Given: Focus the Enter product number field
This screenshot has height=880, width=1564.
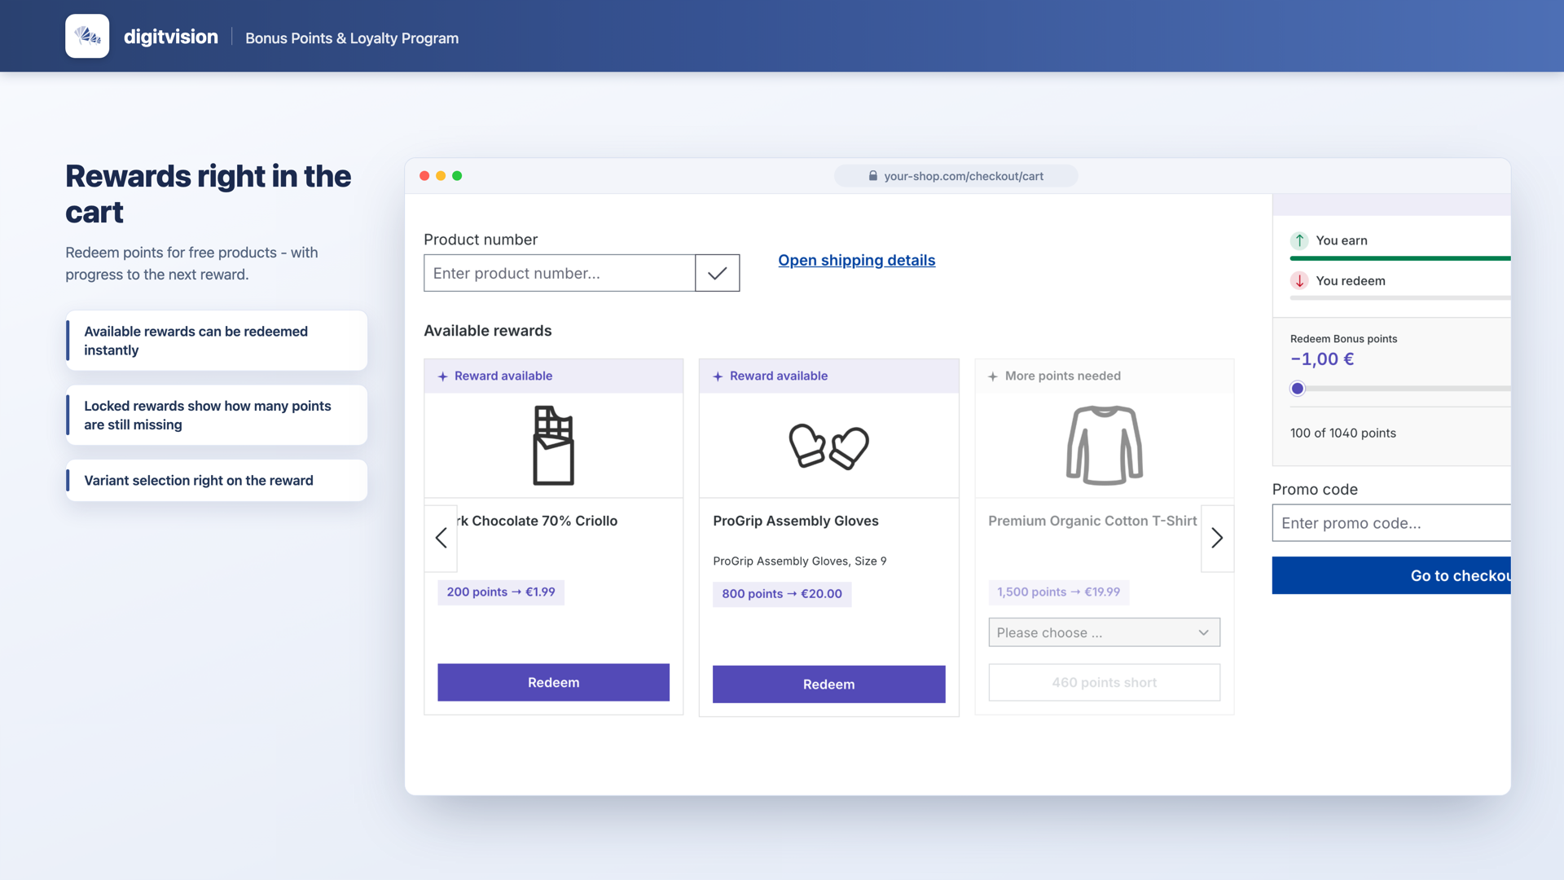Looking at the screenshot, I should click(x=560, y=273).
